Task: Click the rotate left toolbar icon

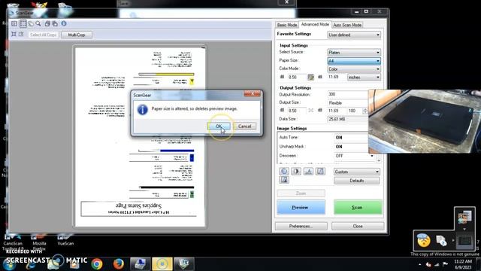Action: (47, 23)
